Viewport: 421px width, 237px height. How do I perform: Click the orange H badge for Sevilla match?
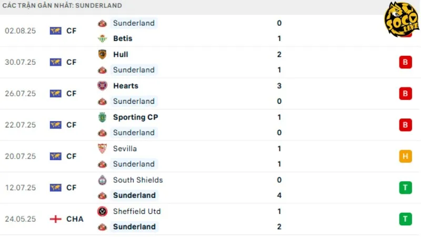pyautogui.click(x=405, y=156)
